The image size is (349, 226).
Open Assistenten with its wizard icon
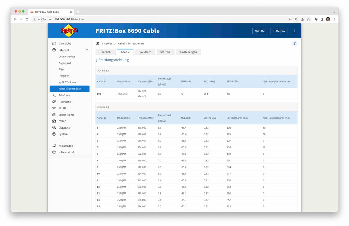[x=54, y=146]
